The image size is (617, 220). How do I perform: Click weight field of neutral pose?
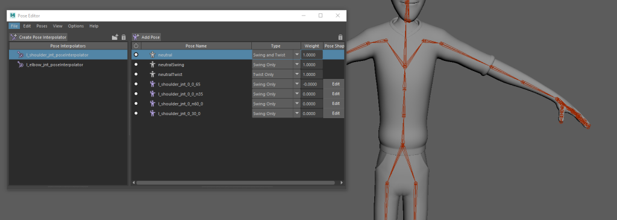[x=312, y=55]
